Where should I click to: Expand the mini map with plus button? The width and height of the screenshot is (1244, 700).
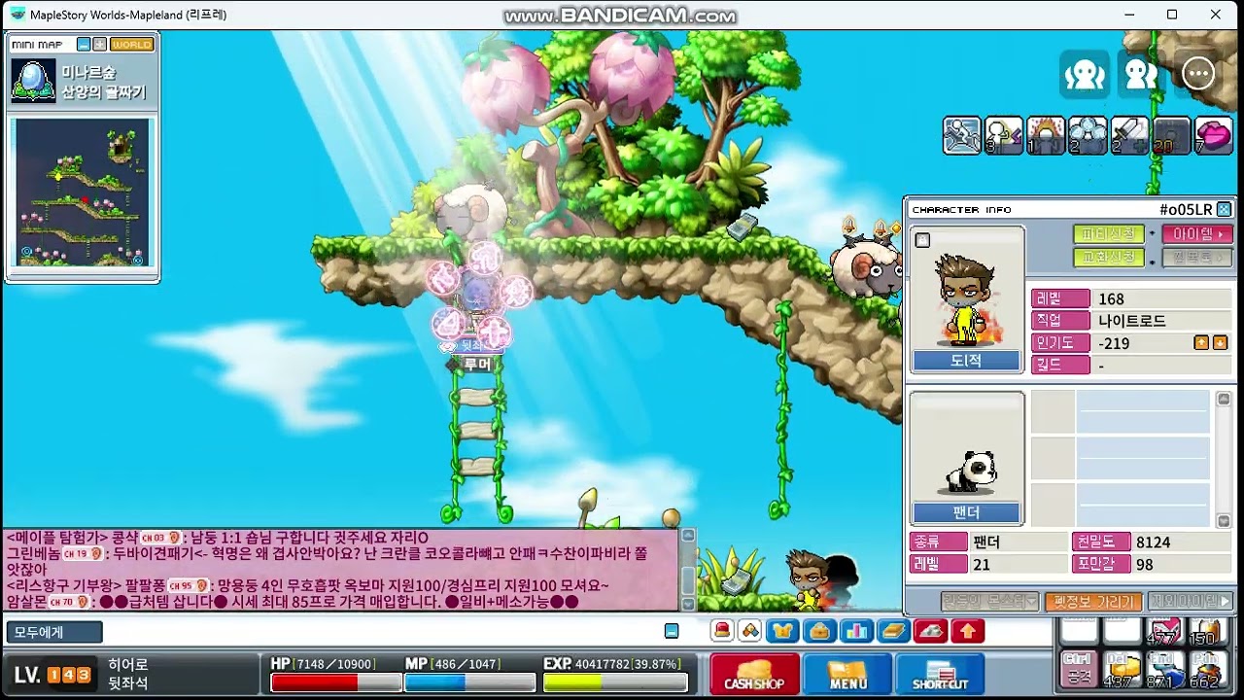(99, 45)
